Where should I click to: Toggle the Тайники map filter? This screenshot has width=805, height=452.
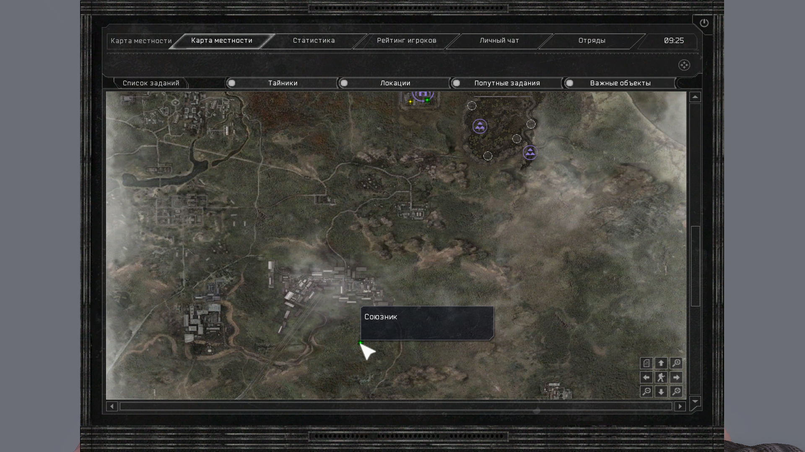point(283,83)
